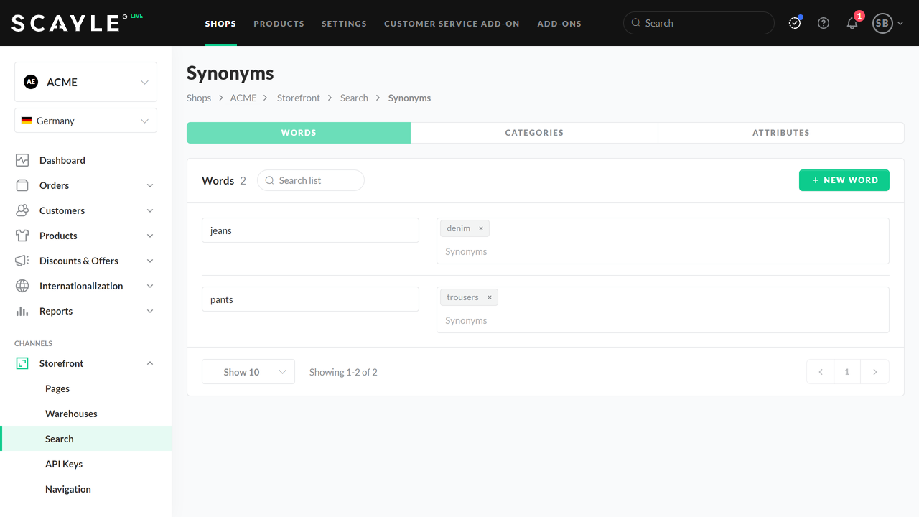Open the task status check icon
Image resolution: width=919 pixels, height=517 pixels.
click(795, 23)
